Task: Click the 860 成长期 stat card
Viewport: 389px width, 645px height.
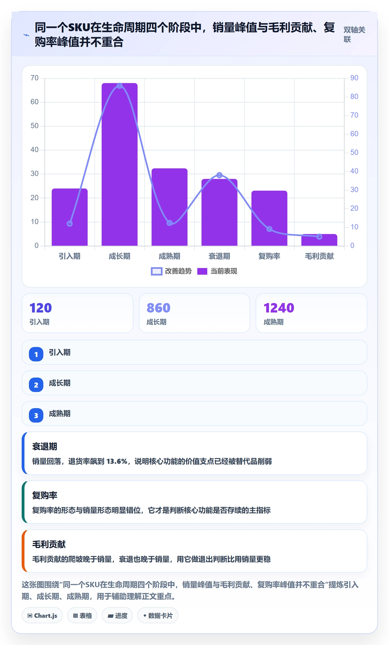Action: click(x=194, y=313)
